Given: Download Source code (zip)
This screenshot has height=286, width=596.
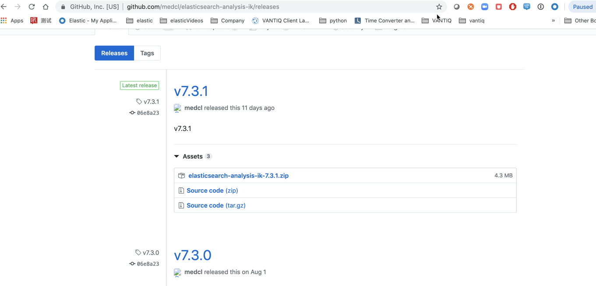Looking at the screenshot, I should (x=212, y=191).
